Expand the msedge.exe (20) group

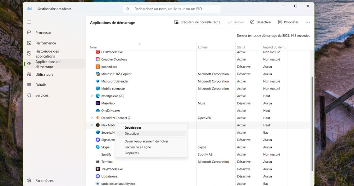(92, 96)
